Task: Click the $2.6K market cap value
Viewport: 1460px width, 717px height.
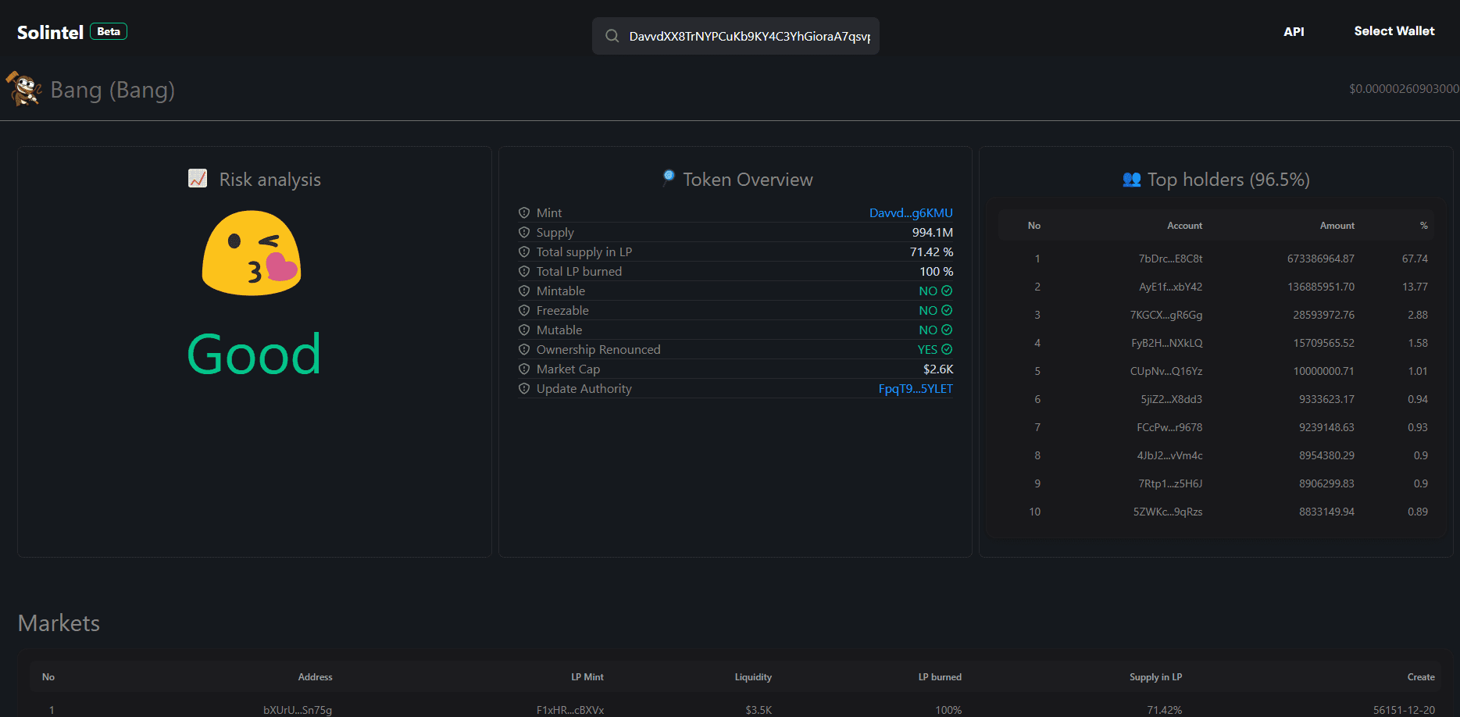Action: tap(938, 369)
